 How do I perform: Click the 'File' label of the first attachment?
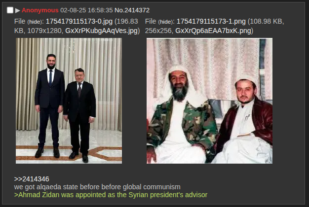(x=20, y=21)
